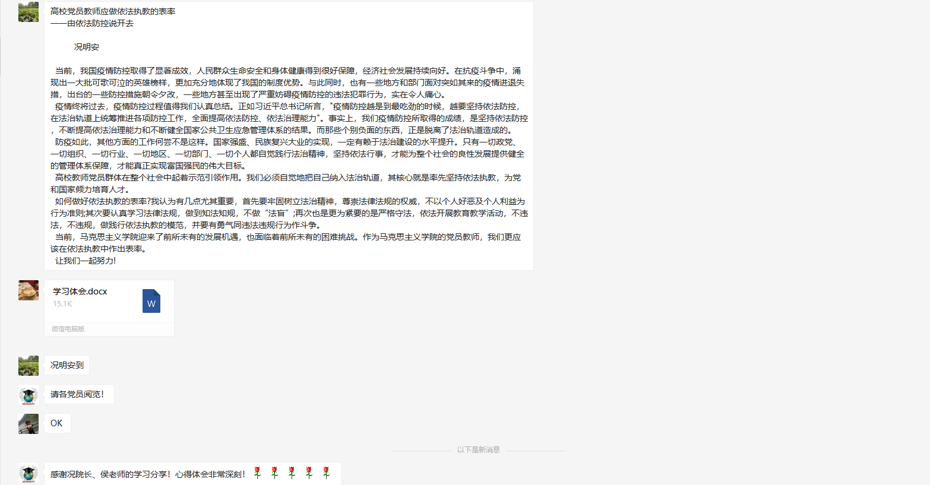Select the 请各党员阅览! message bubble
Screen dimensions: 930x485
coord(78,395)
